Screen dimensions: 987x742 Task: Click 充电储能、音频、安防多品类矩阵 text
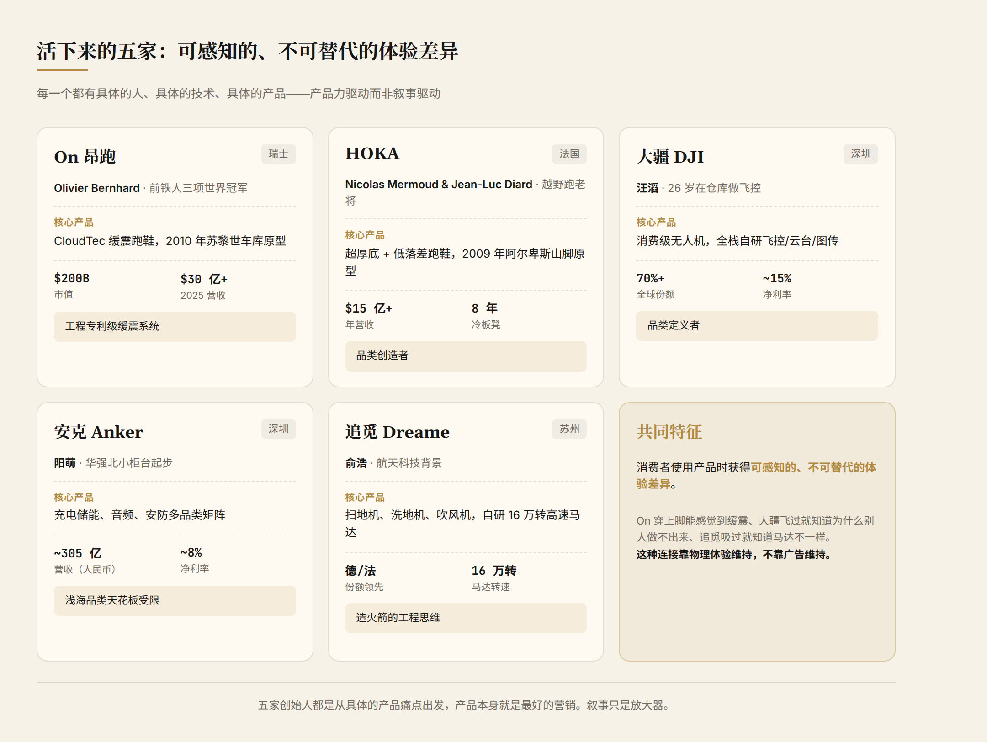tap(140, 515)
